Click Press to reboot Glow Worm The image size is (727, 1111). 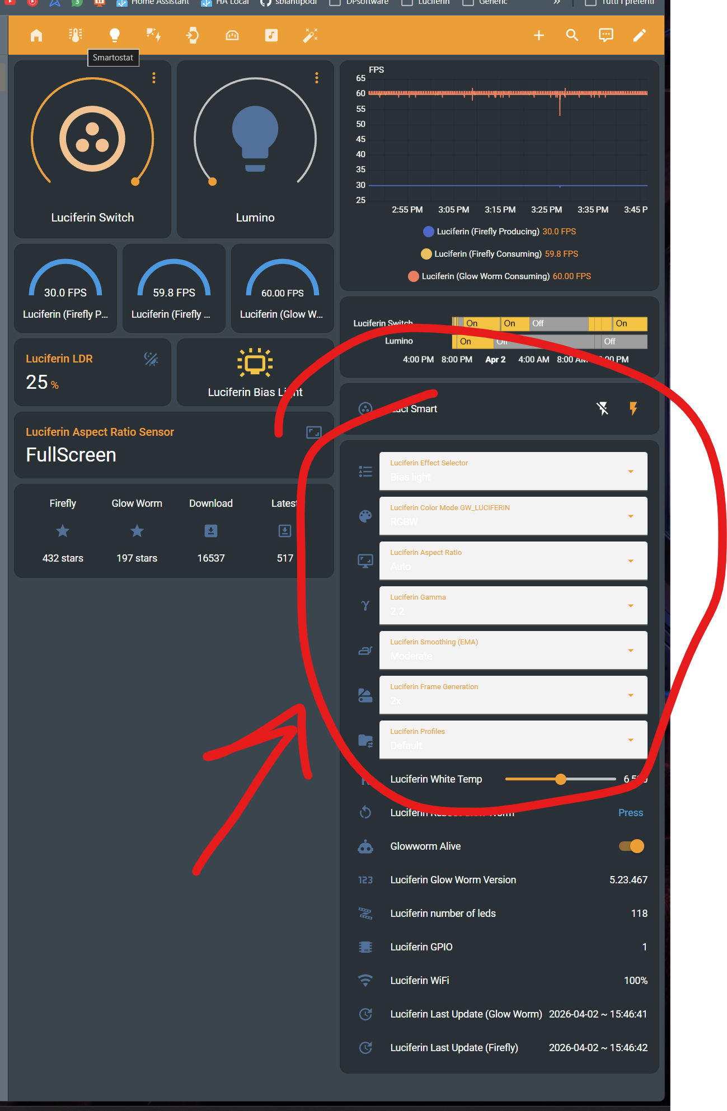(630, 812)
